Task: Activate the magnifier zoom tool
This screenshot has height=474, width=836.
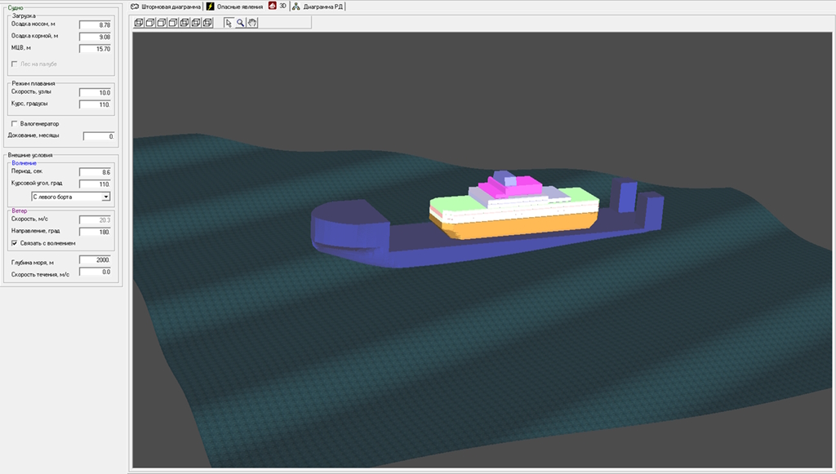Action: tap(240, 23)
